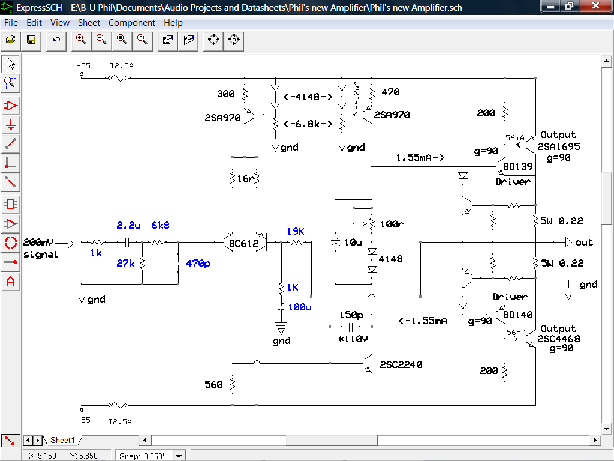Click the -55 supply rail label

pos(83,420)
